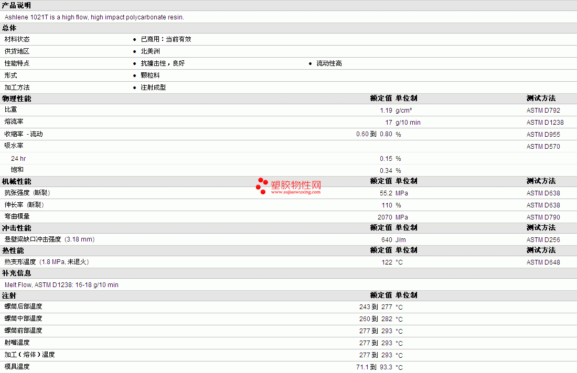577x373 pixels.
Task: Click the value '颗粒料'
Action: tap(150, 75)
